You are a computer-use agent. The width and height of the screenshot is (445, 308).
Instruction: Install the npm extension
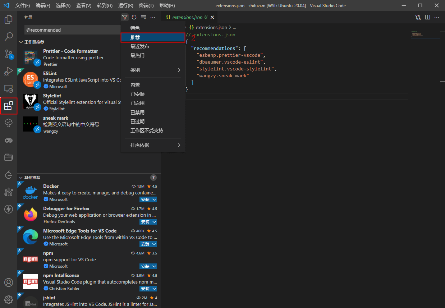[145, 266]
